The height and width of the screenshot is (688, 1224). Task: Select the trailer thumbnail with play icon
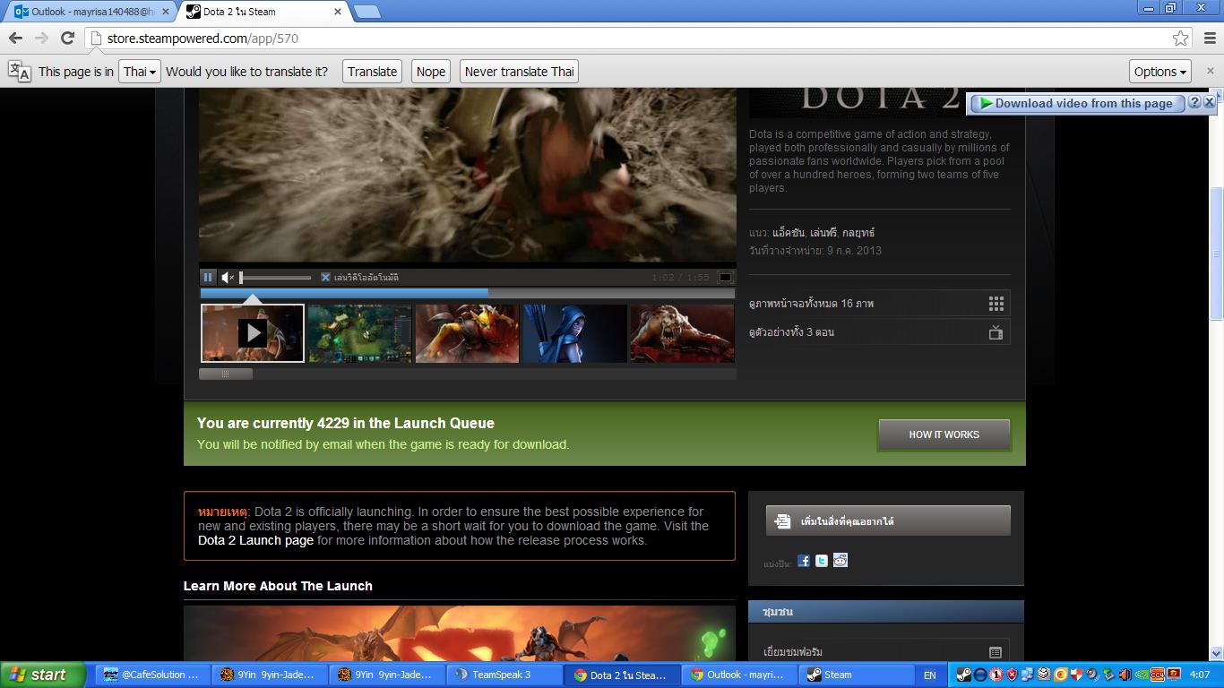click(253, 333)
